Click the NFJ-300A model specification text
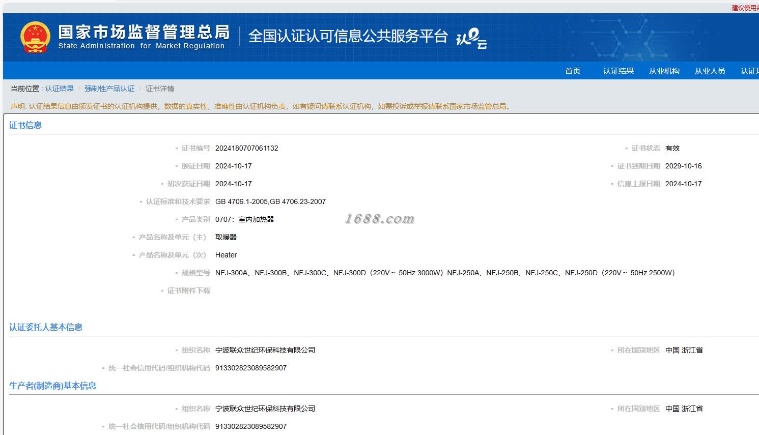Screen dimensions: 759x435 point(445,273)
